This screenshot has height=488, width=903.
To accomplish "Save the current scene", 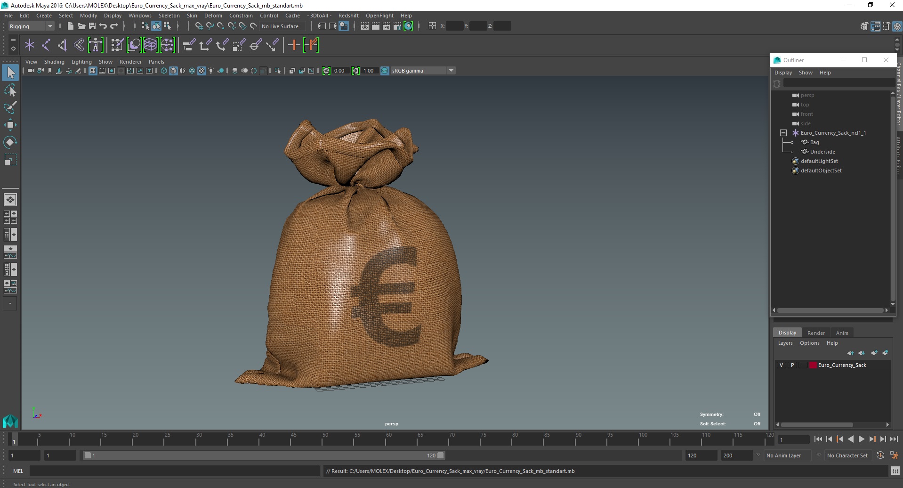I will pyautogui.click(x=92, y=26).
